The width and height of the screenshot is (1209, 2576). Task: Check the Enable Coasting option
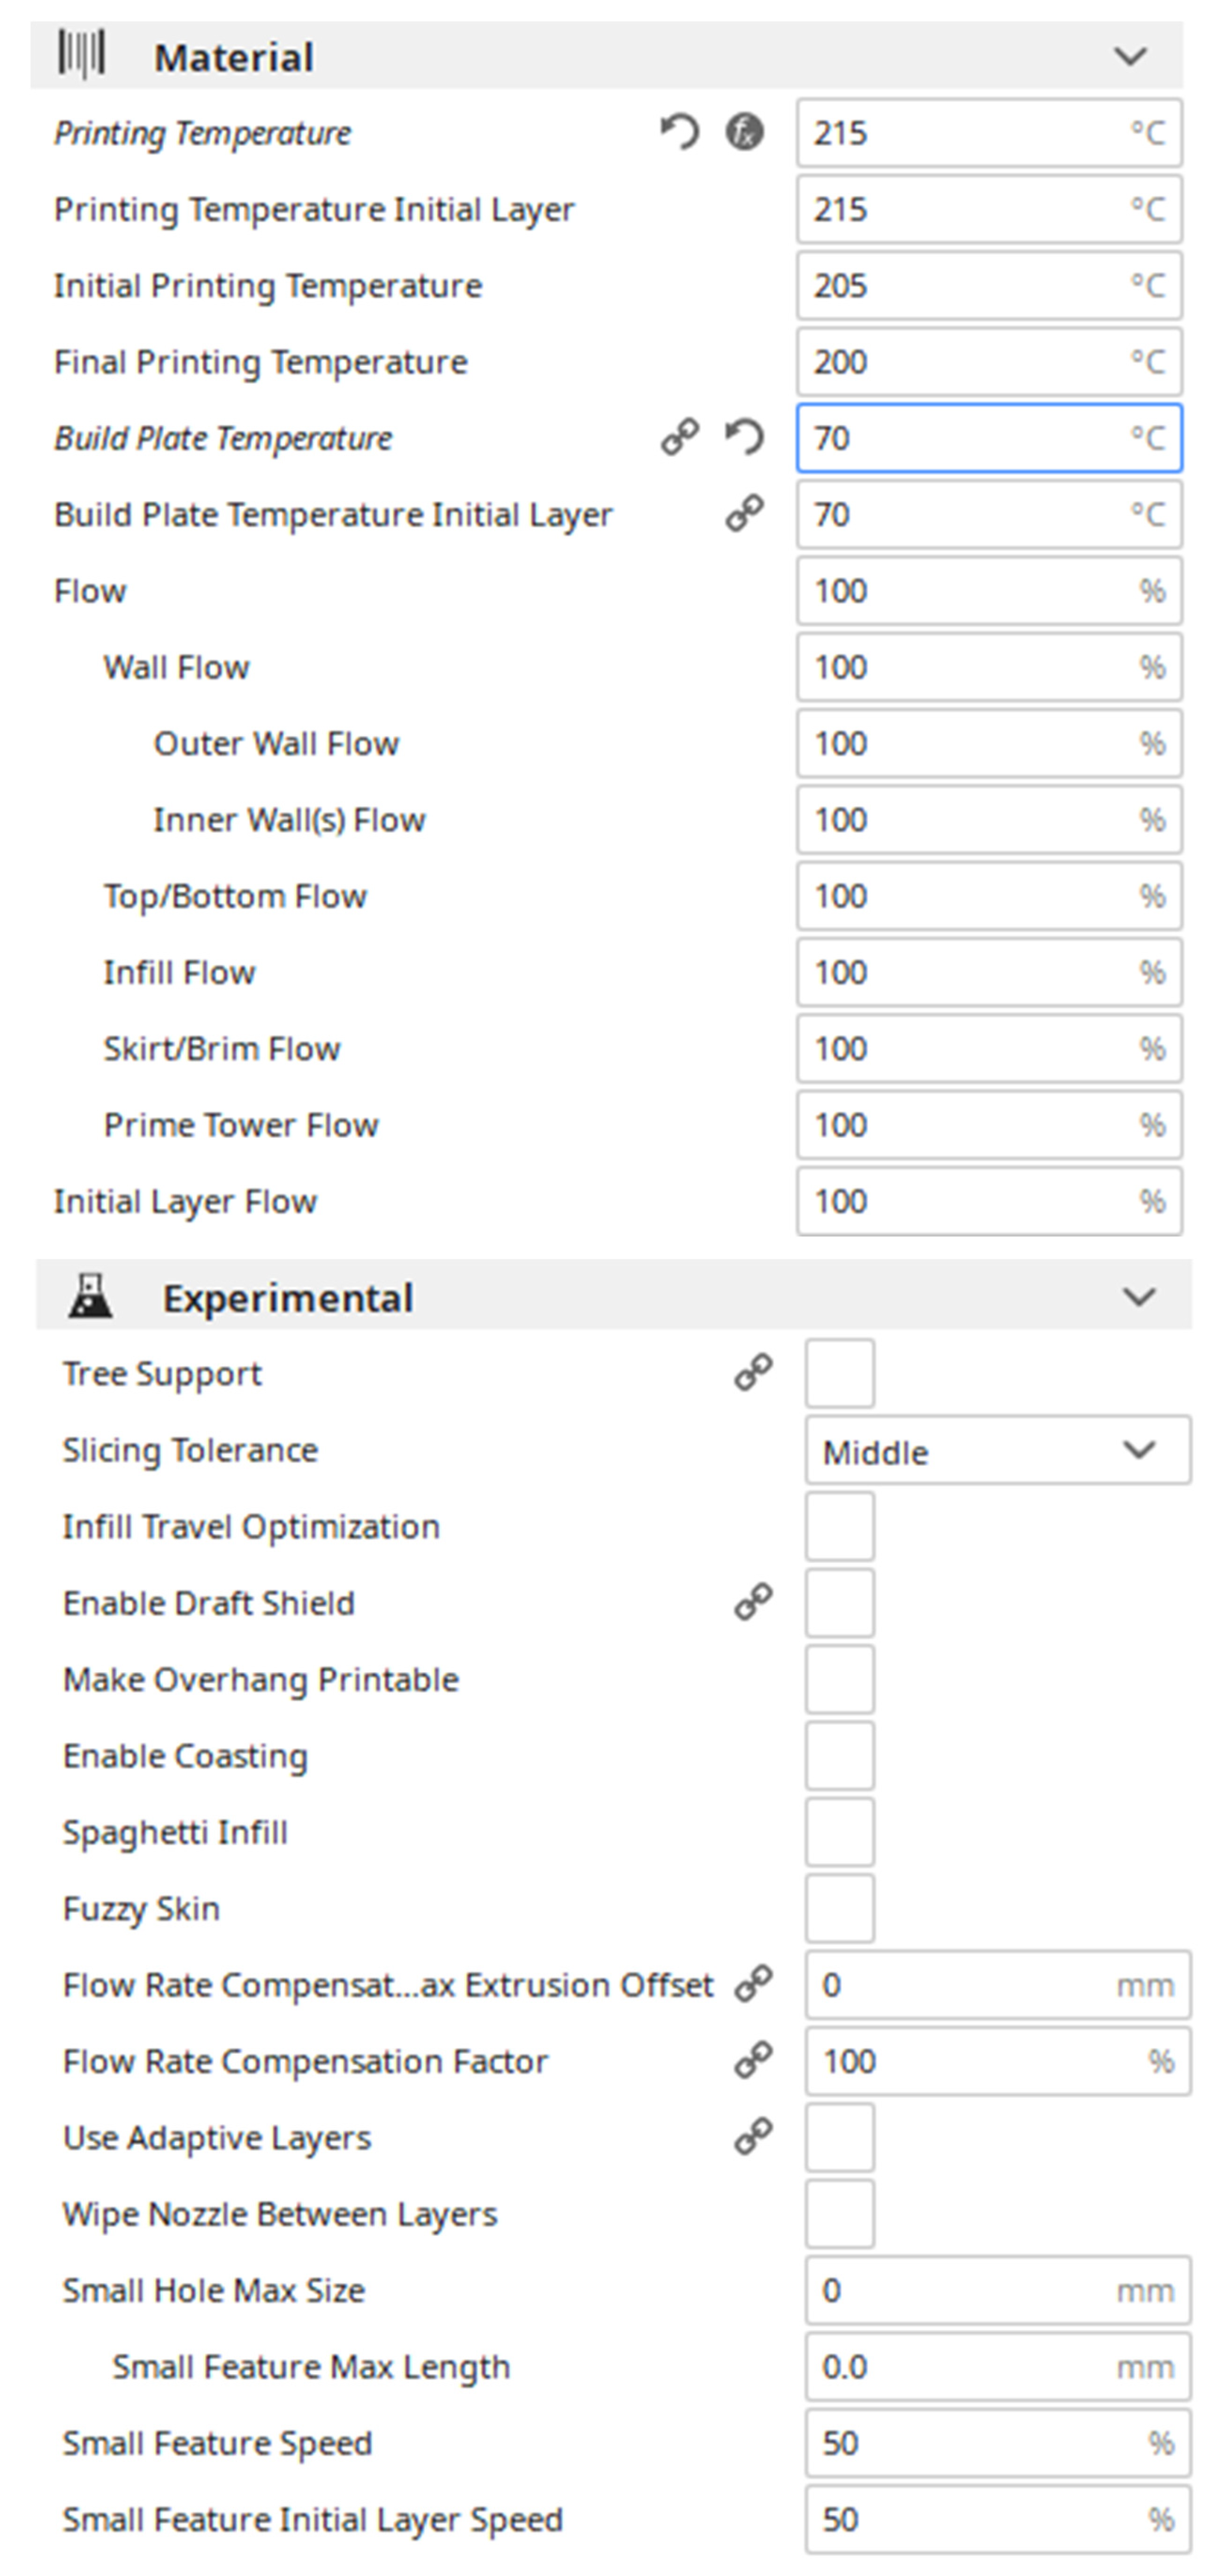(839, 1755)
